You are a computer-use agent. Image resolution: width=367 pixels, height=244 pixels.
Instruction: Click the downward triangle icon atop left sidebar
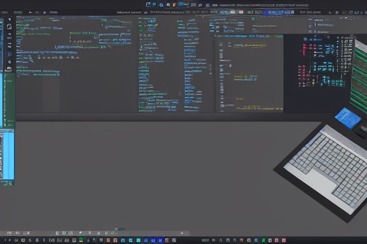(x=10, y=20)
